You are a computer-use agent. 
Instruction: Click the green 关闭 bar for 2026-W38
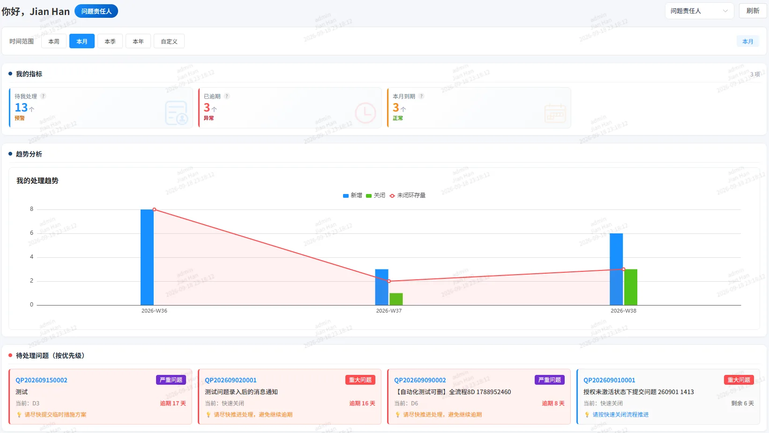[630, 287]
